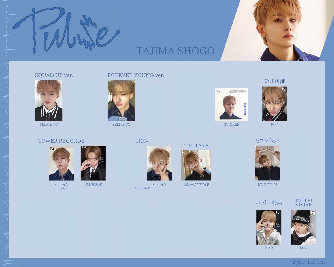The image size is (334, 267).
Task: Click the FOREVER YOUNG ver. selfie card thumbnail
Action: coord(121,101)
